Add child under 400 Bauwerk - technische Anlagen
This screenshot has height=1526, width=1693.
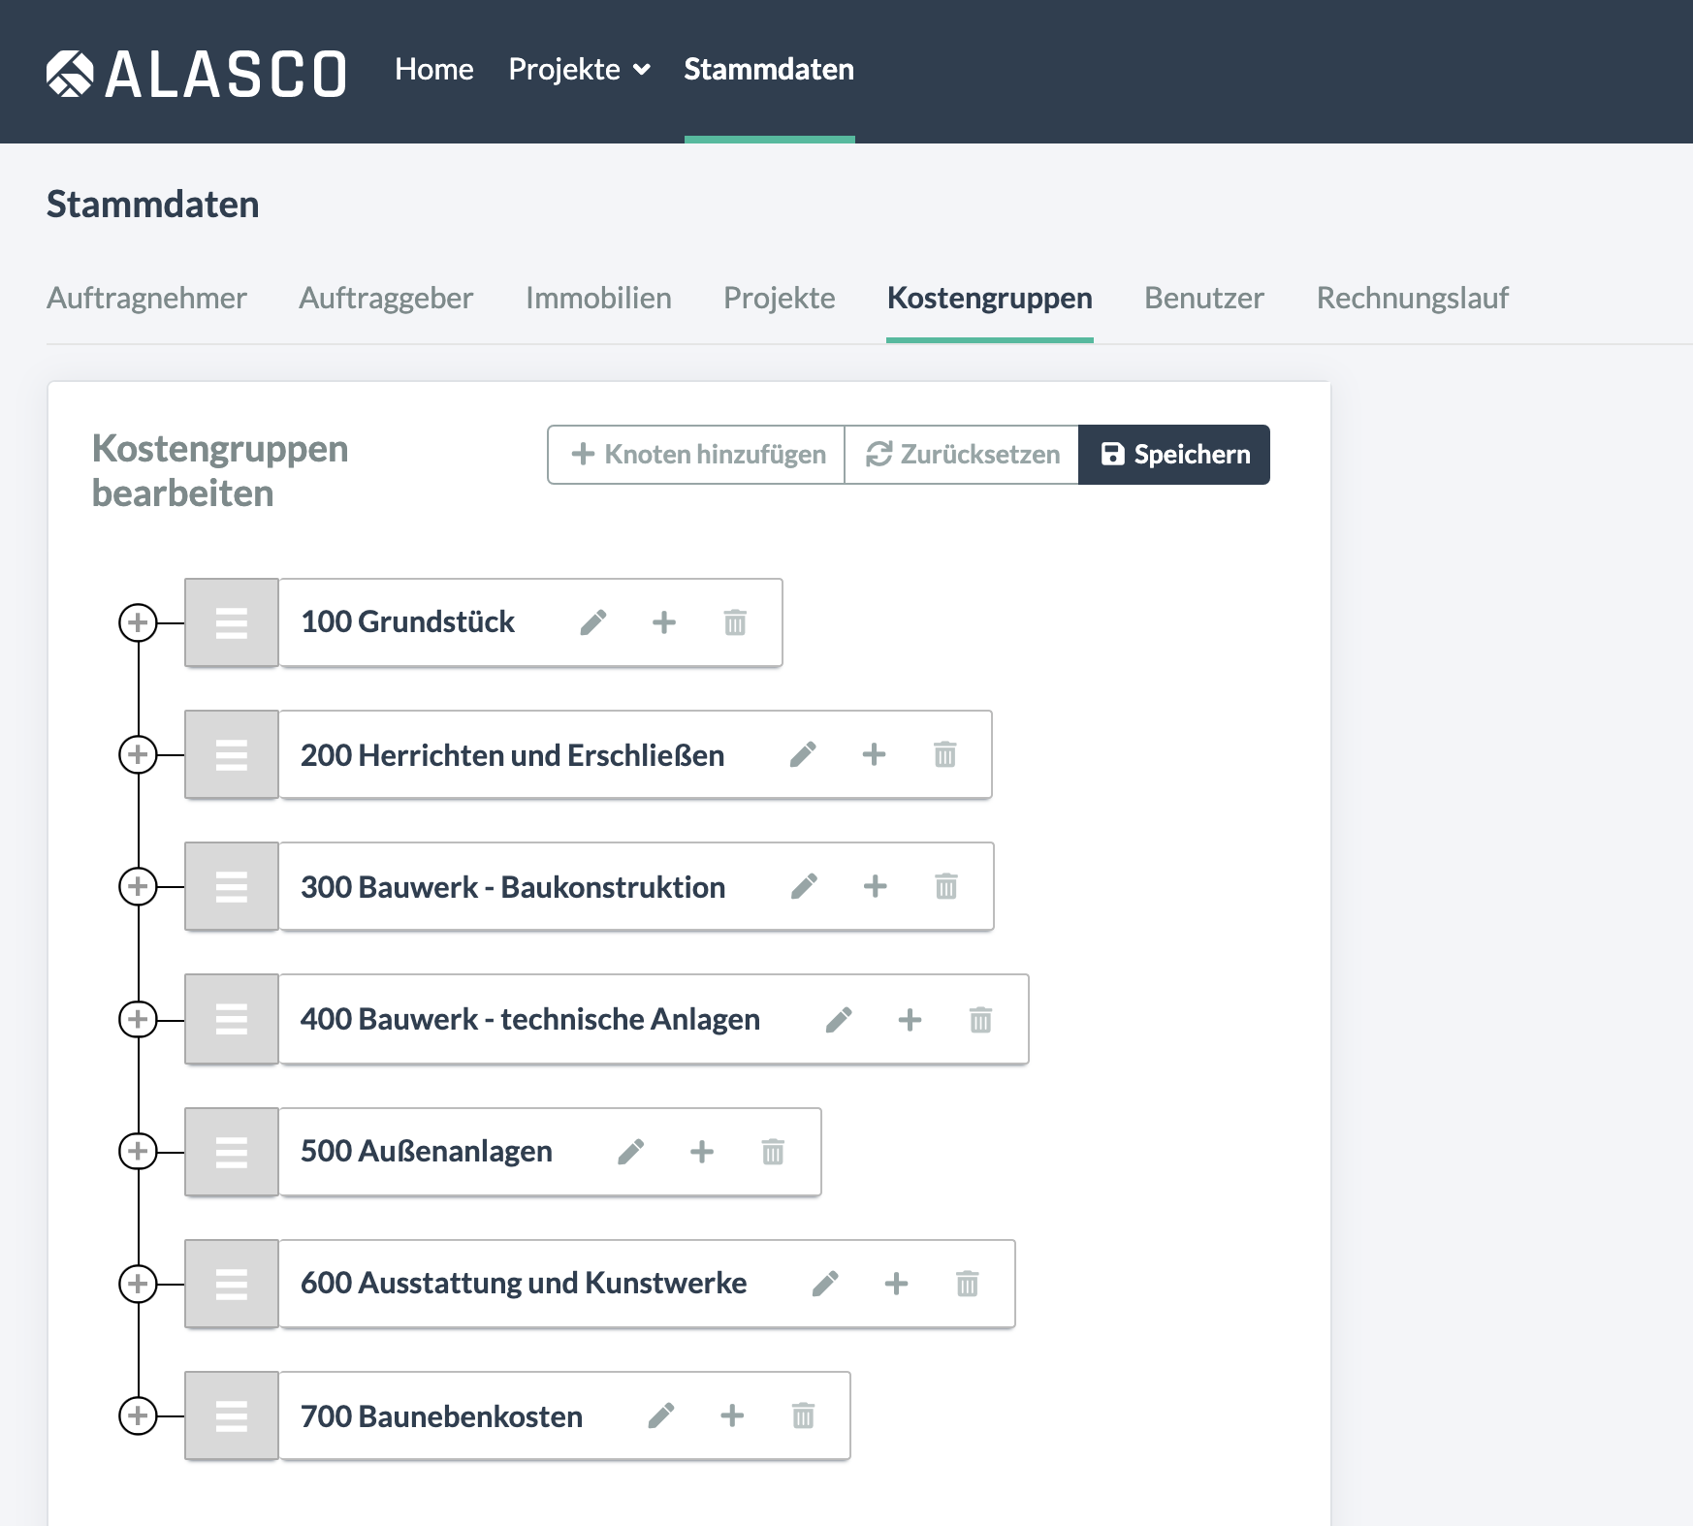pos(910,1020)
